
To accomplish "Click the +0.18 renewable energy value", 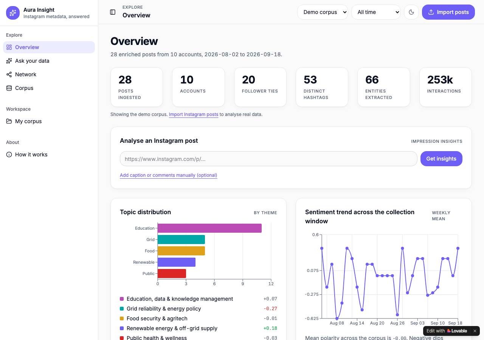I will [x=270, y=328].
